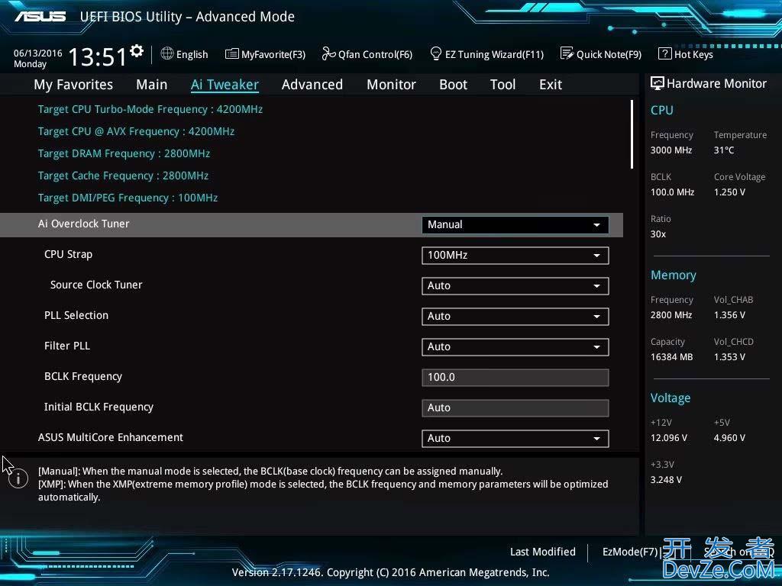The image size is (782, 586).
Task: Open the My Favorites tab
Action: [73, 85]
